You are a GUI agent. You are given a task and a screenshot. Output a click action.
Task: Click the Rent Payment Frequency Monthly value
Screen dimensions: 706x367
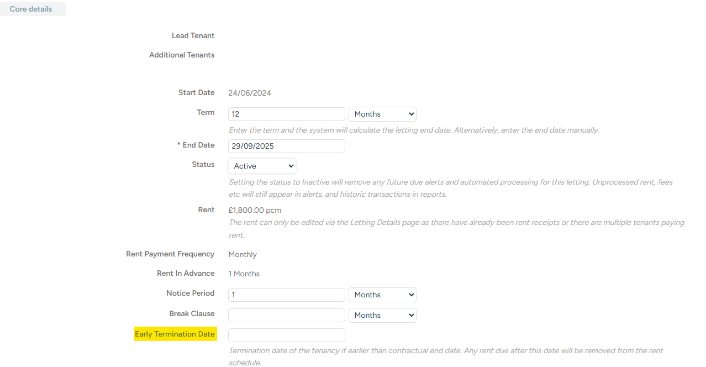coord(243,254)
